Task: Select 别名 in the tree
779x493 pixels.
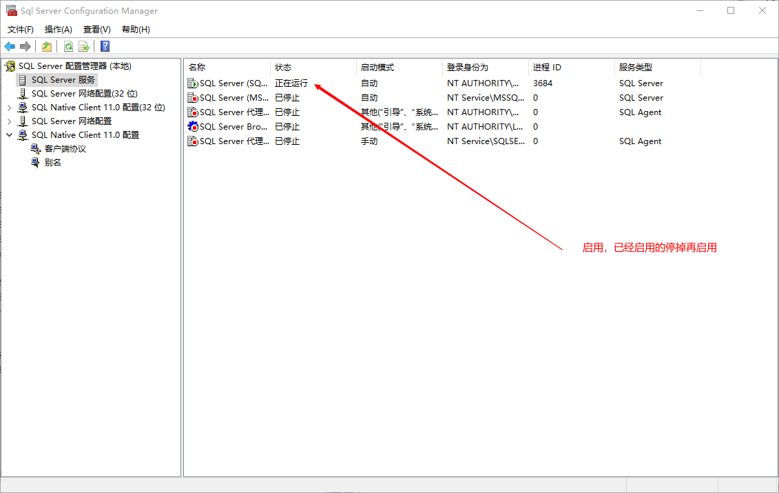Action: click(52, 163)
